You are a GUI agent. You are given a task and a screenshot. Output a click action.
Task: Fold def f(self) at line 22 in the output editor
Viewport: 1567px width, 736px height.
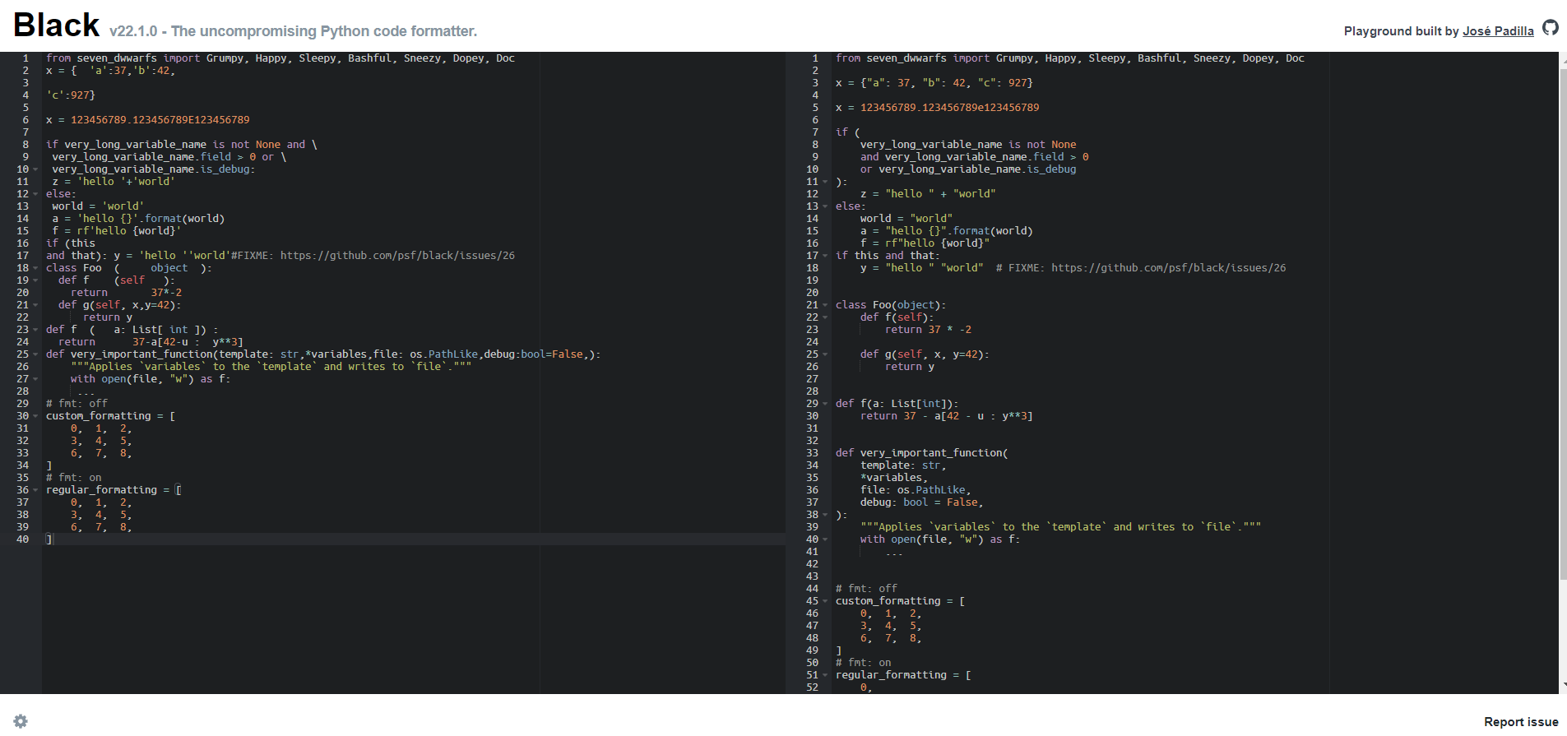pos(825,317)
